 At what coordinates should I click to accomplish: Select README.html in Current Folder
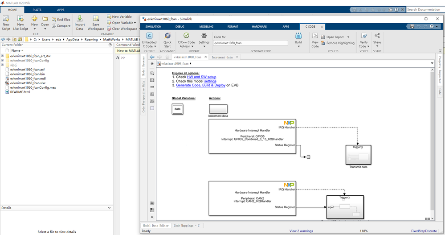pos(20,92)
